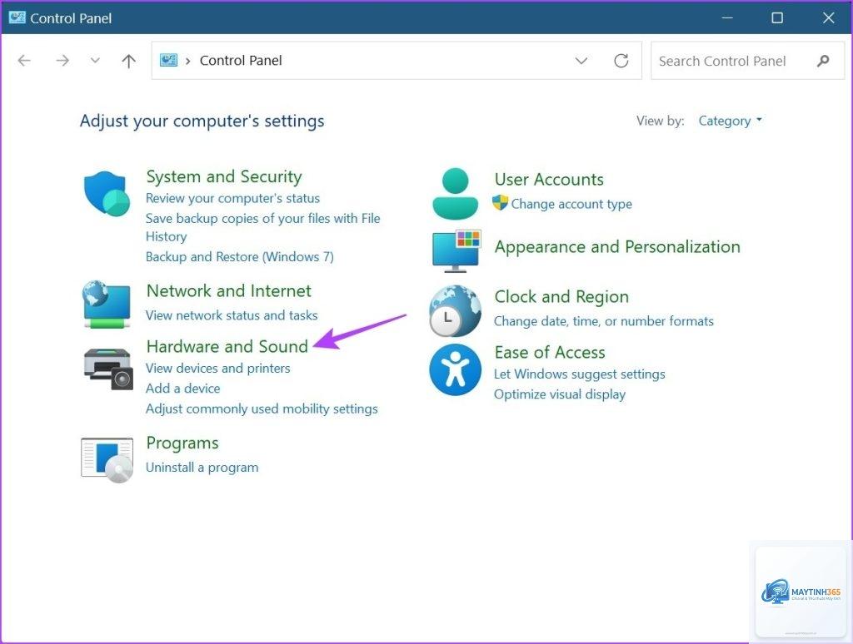This screenshot has height=644, width=853.
Task: Click the title bar Control Panel icon
Action: (17, 17)
